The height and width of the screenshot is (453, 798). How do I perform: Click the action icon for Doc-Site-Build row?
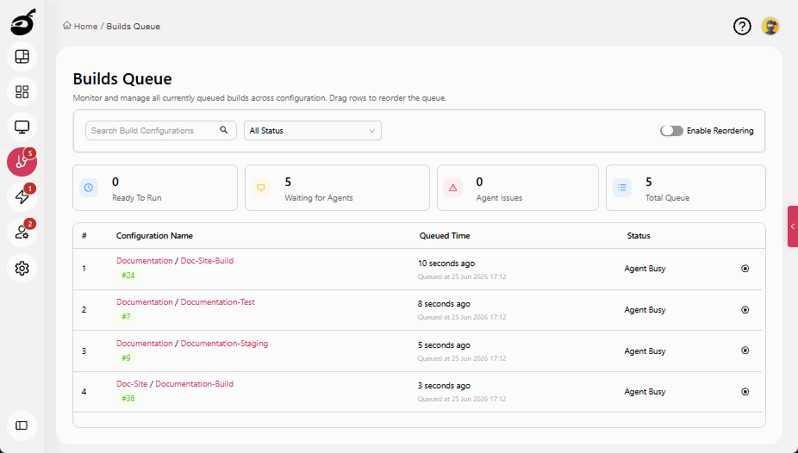click(x=745, y=269)
